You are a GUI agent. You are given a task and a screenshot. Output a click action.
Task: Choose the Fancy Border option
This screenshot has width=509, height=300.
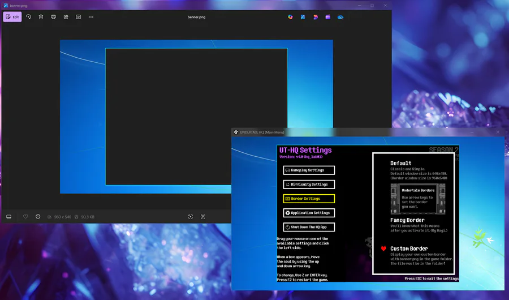[x=407, y=220]
